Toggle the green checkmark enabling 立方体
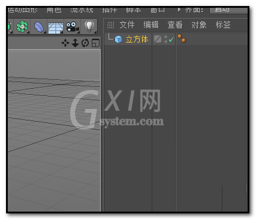This screenshot has width=256, height=220. (x=171, y=39)
